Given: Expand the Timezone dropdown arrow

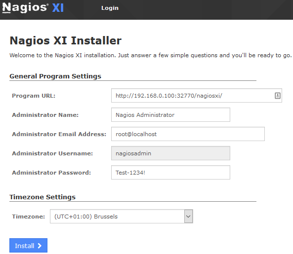Looking at the screenshot, I should (188, 217).
